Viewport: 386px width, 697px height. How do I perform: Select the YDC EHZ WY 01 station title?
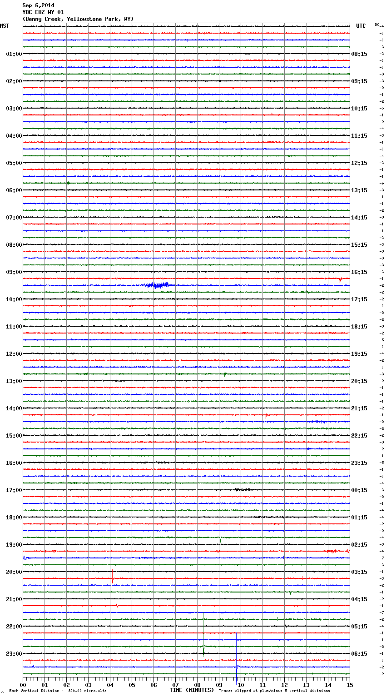click(43, 12)
